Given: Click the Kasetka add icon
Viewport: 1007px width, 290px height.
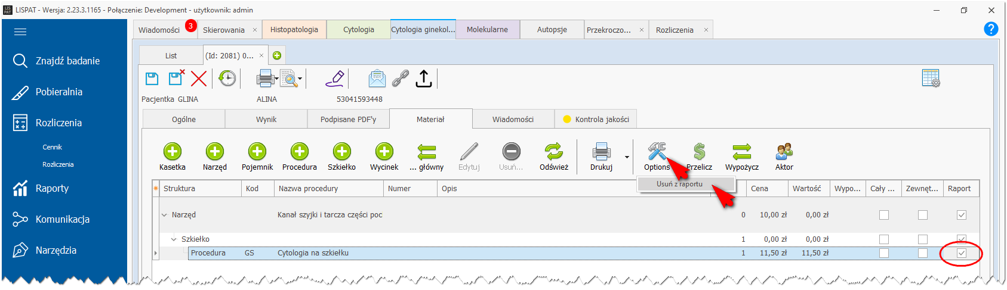Looking at the screenshot, I should tap(172, 152).
